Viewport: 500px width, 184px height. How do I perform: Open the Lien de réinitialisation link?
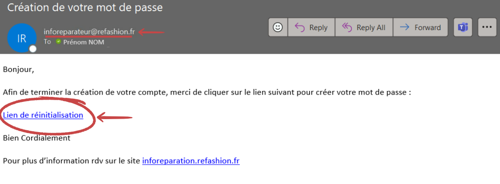click(43, 115)
